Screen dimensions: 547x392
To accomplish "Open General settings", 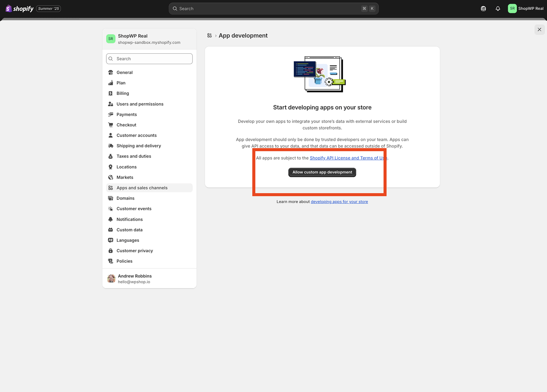I will coord(149,72).
